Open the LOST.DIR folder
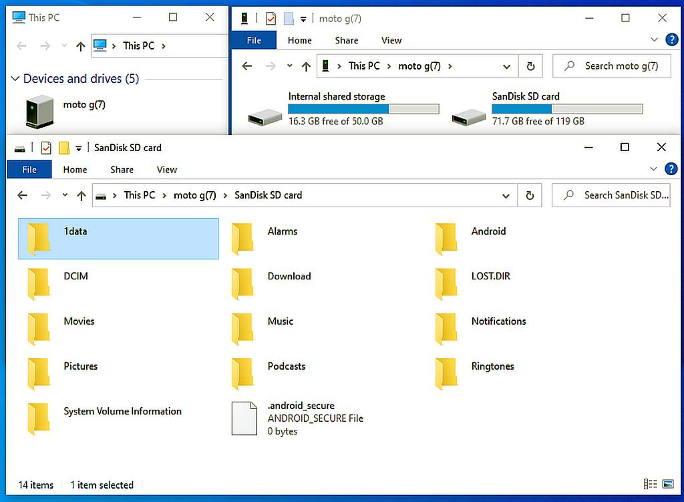This screenshot has width=684, height=502. (474, 283)
